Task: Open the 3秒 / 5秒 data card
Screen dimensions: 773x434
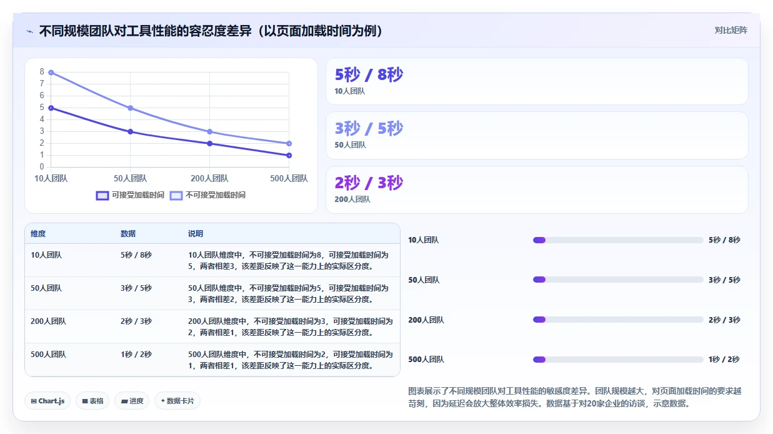Action: click(x=537, y=135)
